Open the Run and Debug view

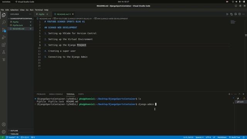[3, 37]
